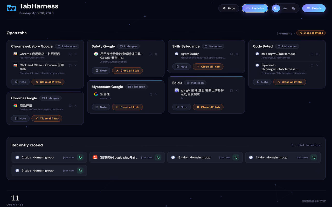Add Note to Skills Bytedance group
This screenshot has width=332, height=207.
point(182,67)
